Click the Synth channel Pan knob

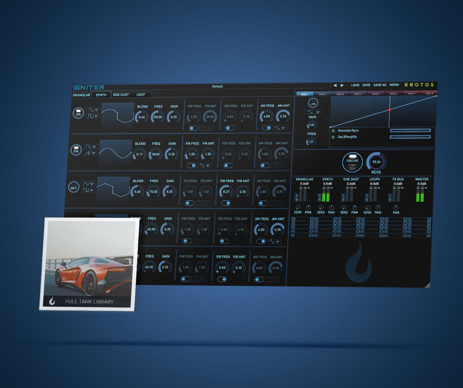[332, 207]
